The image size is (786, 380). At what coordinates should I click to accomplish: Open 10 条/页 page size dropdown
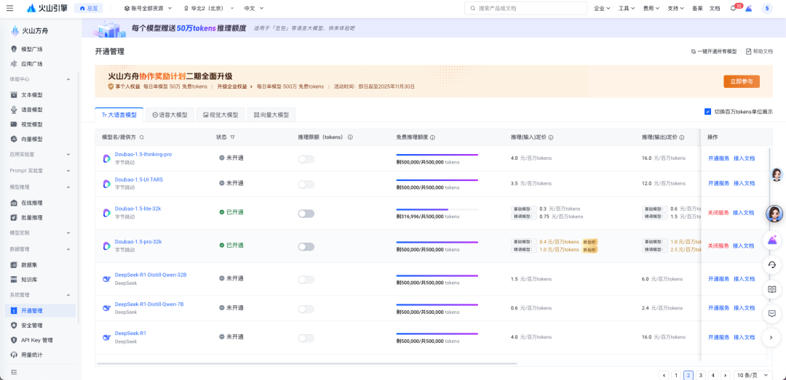tap(753, 375)
